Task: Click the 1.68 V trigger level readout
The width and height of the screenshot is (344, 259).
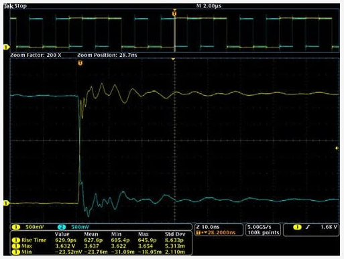Action: pos(329,227)
